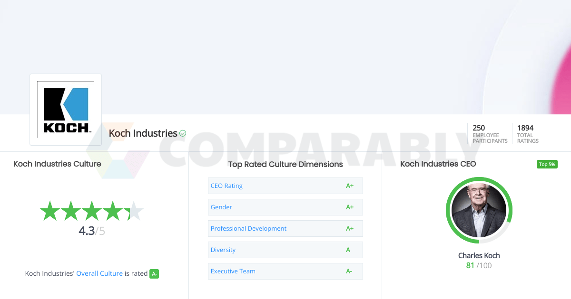Click the Charles Koch name text
Viewport: 571px width, 299px height.
click(x=479, y=255)
